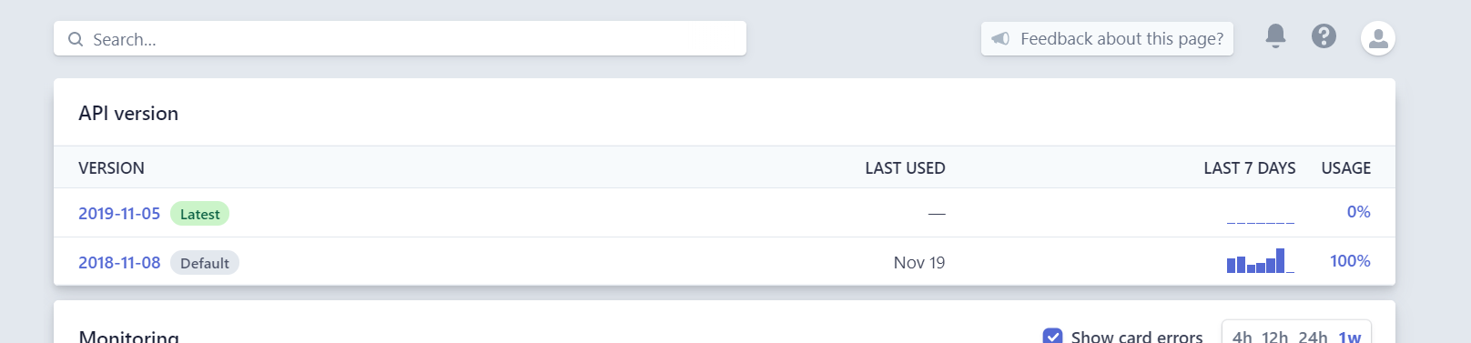Click the Default version badge
Viewport: 1471px width, 343px height.
pos(205,263)
